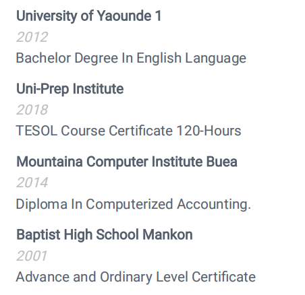Select the year 2018 text
The width and height of the screenshot is (305, 295).
[32, 110]
